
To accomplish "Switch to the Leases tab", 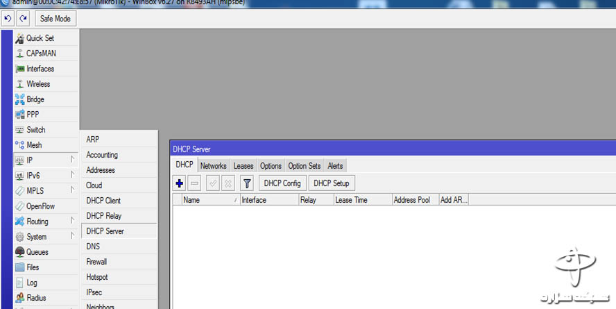I will click(x=243, y=166).
